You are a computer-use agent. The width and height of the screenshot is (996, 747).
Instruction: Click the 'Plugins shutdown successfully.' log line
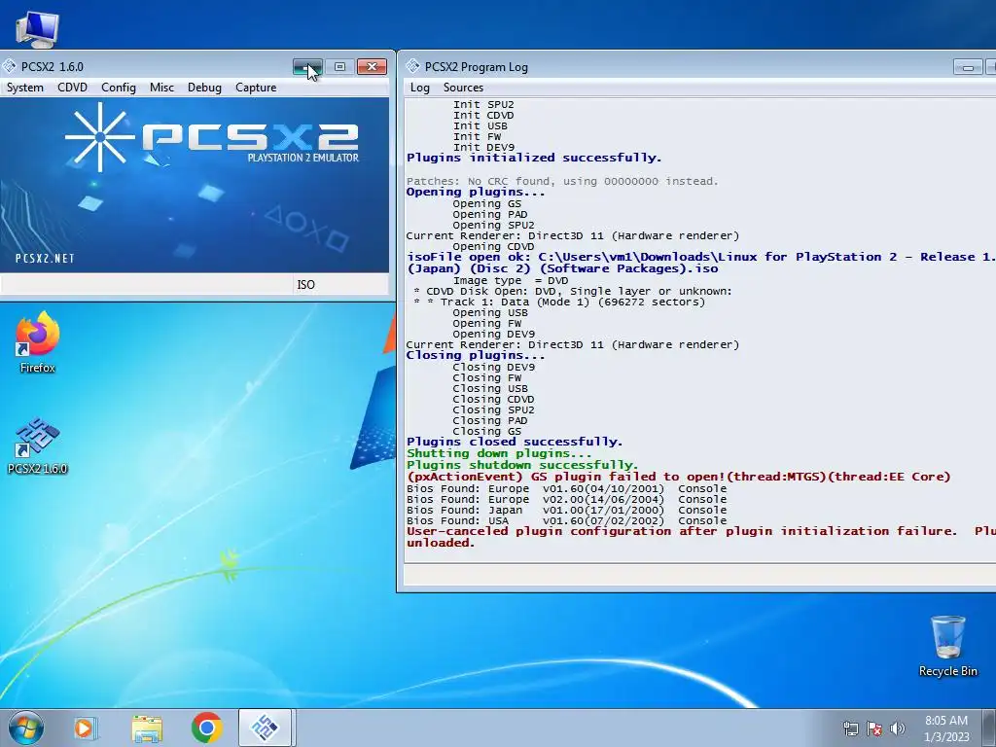[x=522, y=465]
